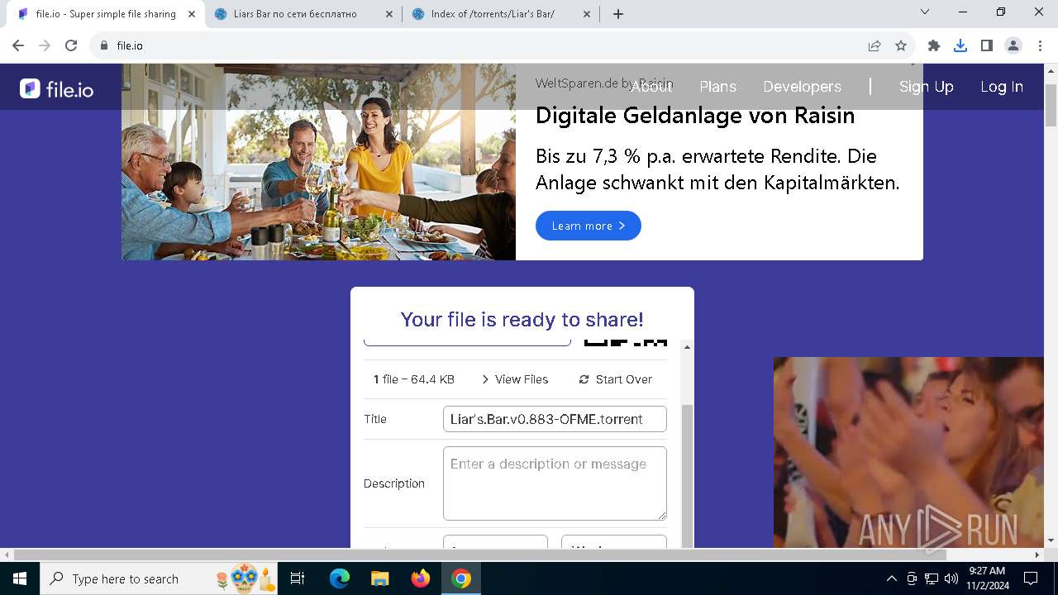Click Log In link

click(1002, 87)
